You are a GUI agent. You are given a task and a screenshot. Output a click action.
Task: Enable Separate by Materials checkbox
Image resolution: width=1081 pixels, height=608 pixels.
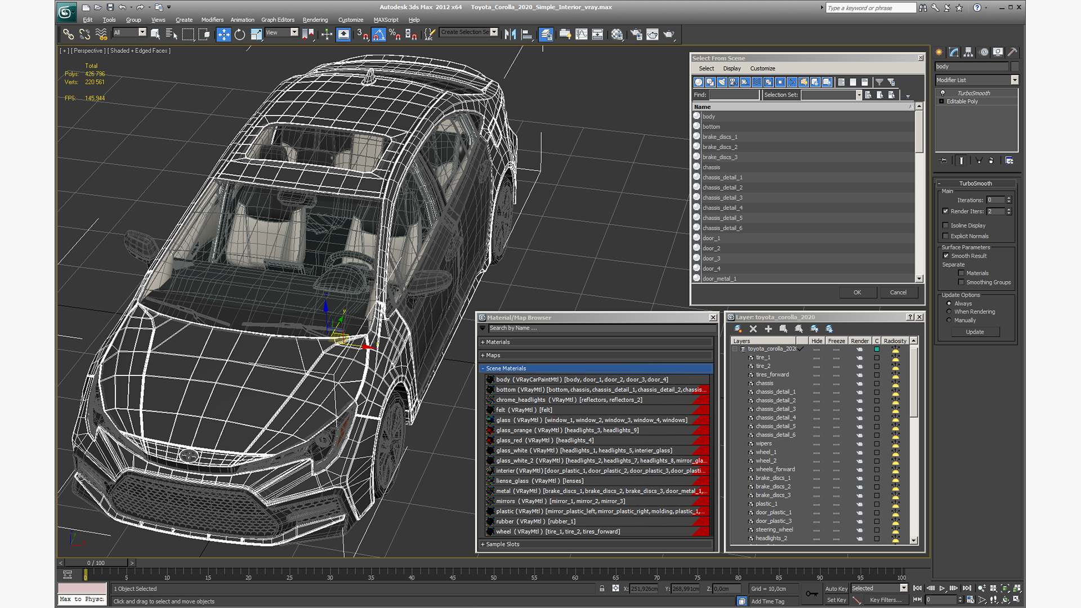coord(961,273)
